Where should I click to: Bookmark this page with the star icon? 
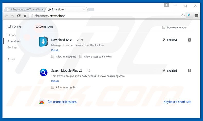coord(183,16)
